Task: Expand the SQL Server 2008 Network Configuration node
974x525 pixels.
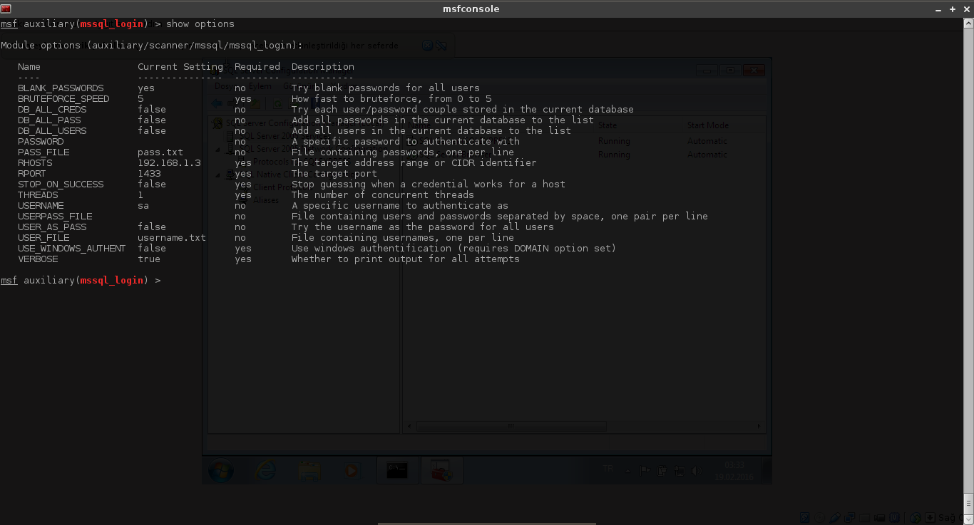Action: tap(218, 147)
